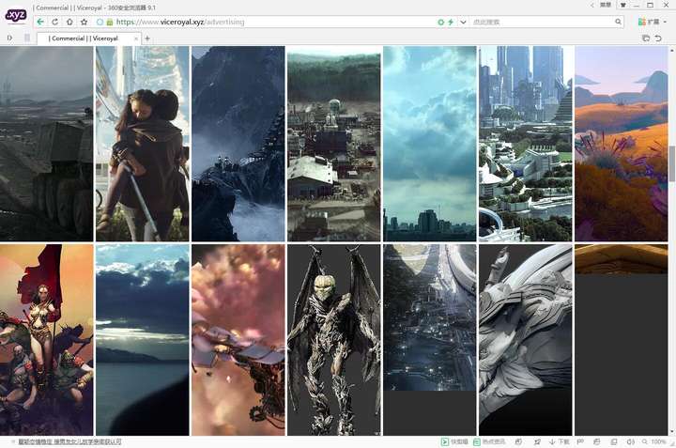Click the green play icon in status bar

pyautogui.click(x=444, y=442)
